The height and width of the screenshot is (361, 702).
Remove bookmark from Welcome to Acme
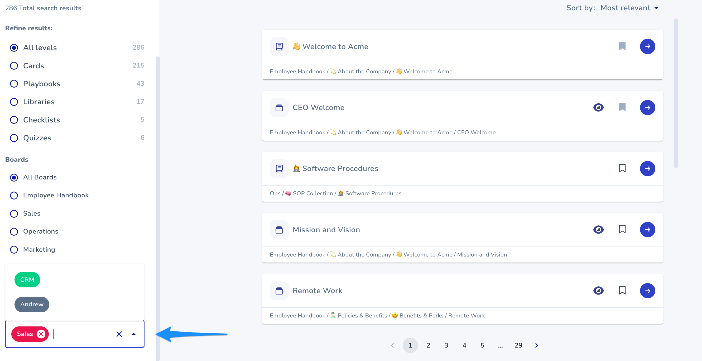pos(622,46)
